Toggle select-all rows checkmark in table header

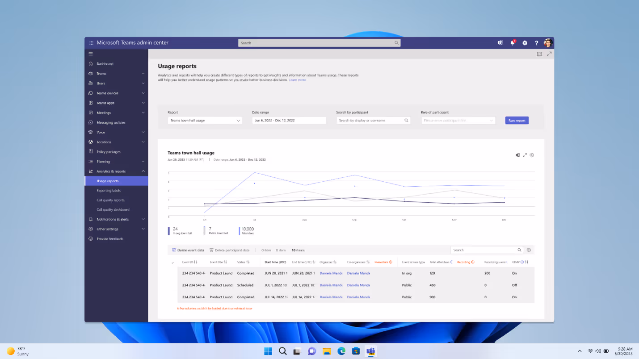(172, 263)
